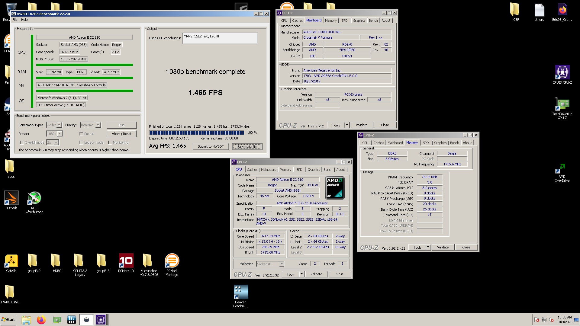Screen dimensions: 580x326
Task: Click Close in Memory CPU-Z window
Action: coord(466,247)
